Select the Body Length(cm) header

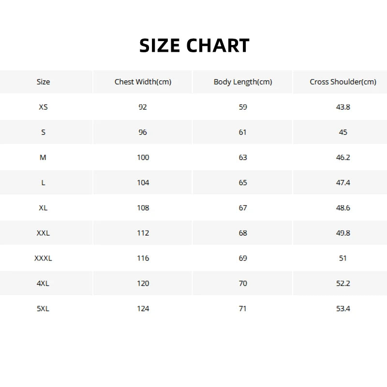243,82
